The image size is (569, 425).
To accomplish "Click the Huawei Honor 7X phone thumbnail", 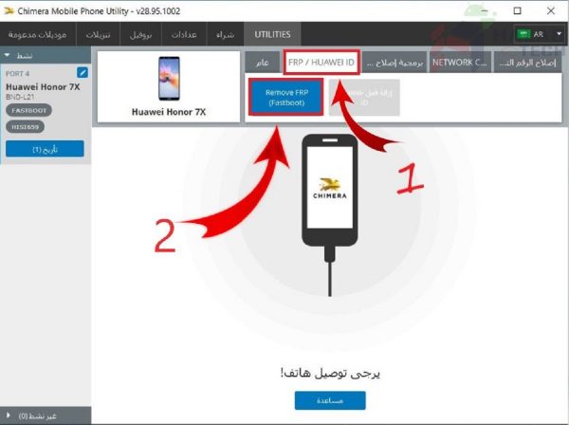I will click(169, 79).
